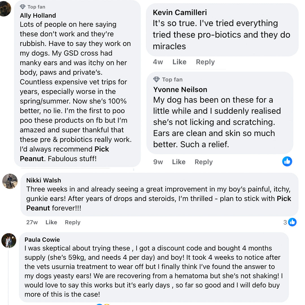Screen dimensions: 305x305
Task: Reply to Nikki Walsh's comment
Action: click(x=73, y=222)
